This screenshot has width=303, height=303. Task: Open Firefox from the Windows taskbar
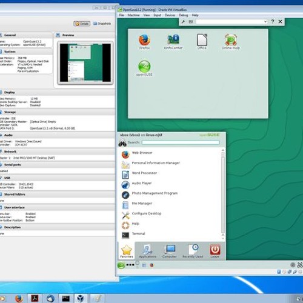click(19, 299)
